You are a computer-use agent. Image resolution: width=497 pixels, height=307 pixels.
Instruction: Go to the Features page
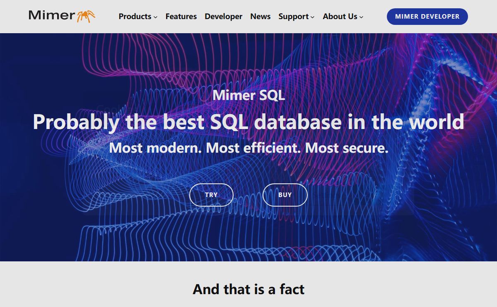click(x=181, y=17)
